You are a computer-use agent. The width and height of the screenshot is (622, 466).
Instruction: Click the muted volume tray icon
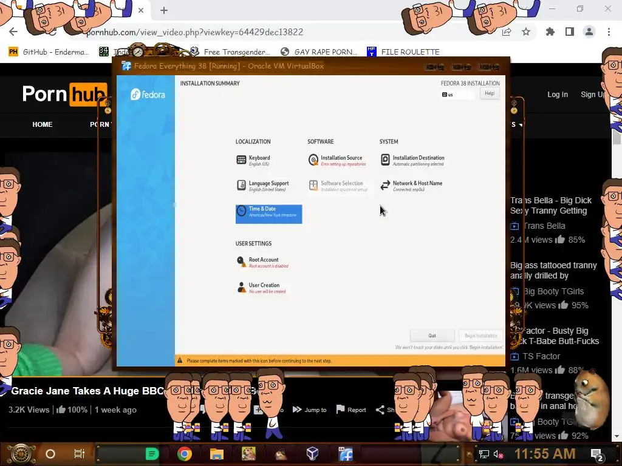(498, 454)
